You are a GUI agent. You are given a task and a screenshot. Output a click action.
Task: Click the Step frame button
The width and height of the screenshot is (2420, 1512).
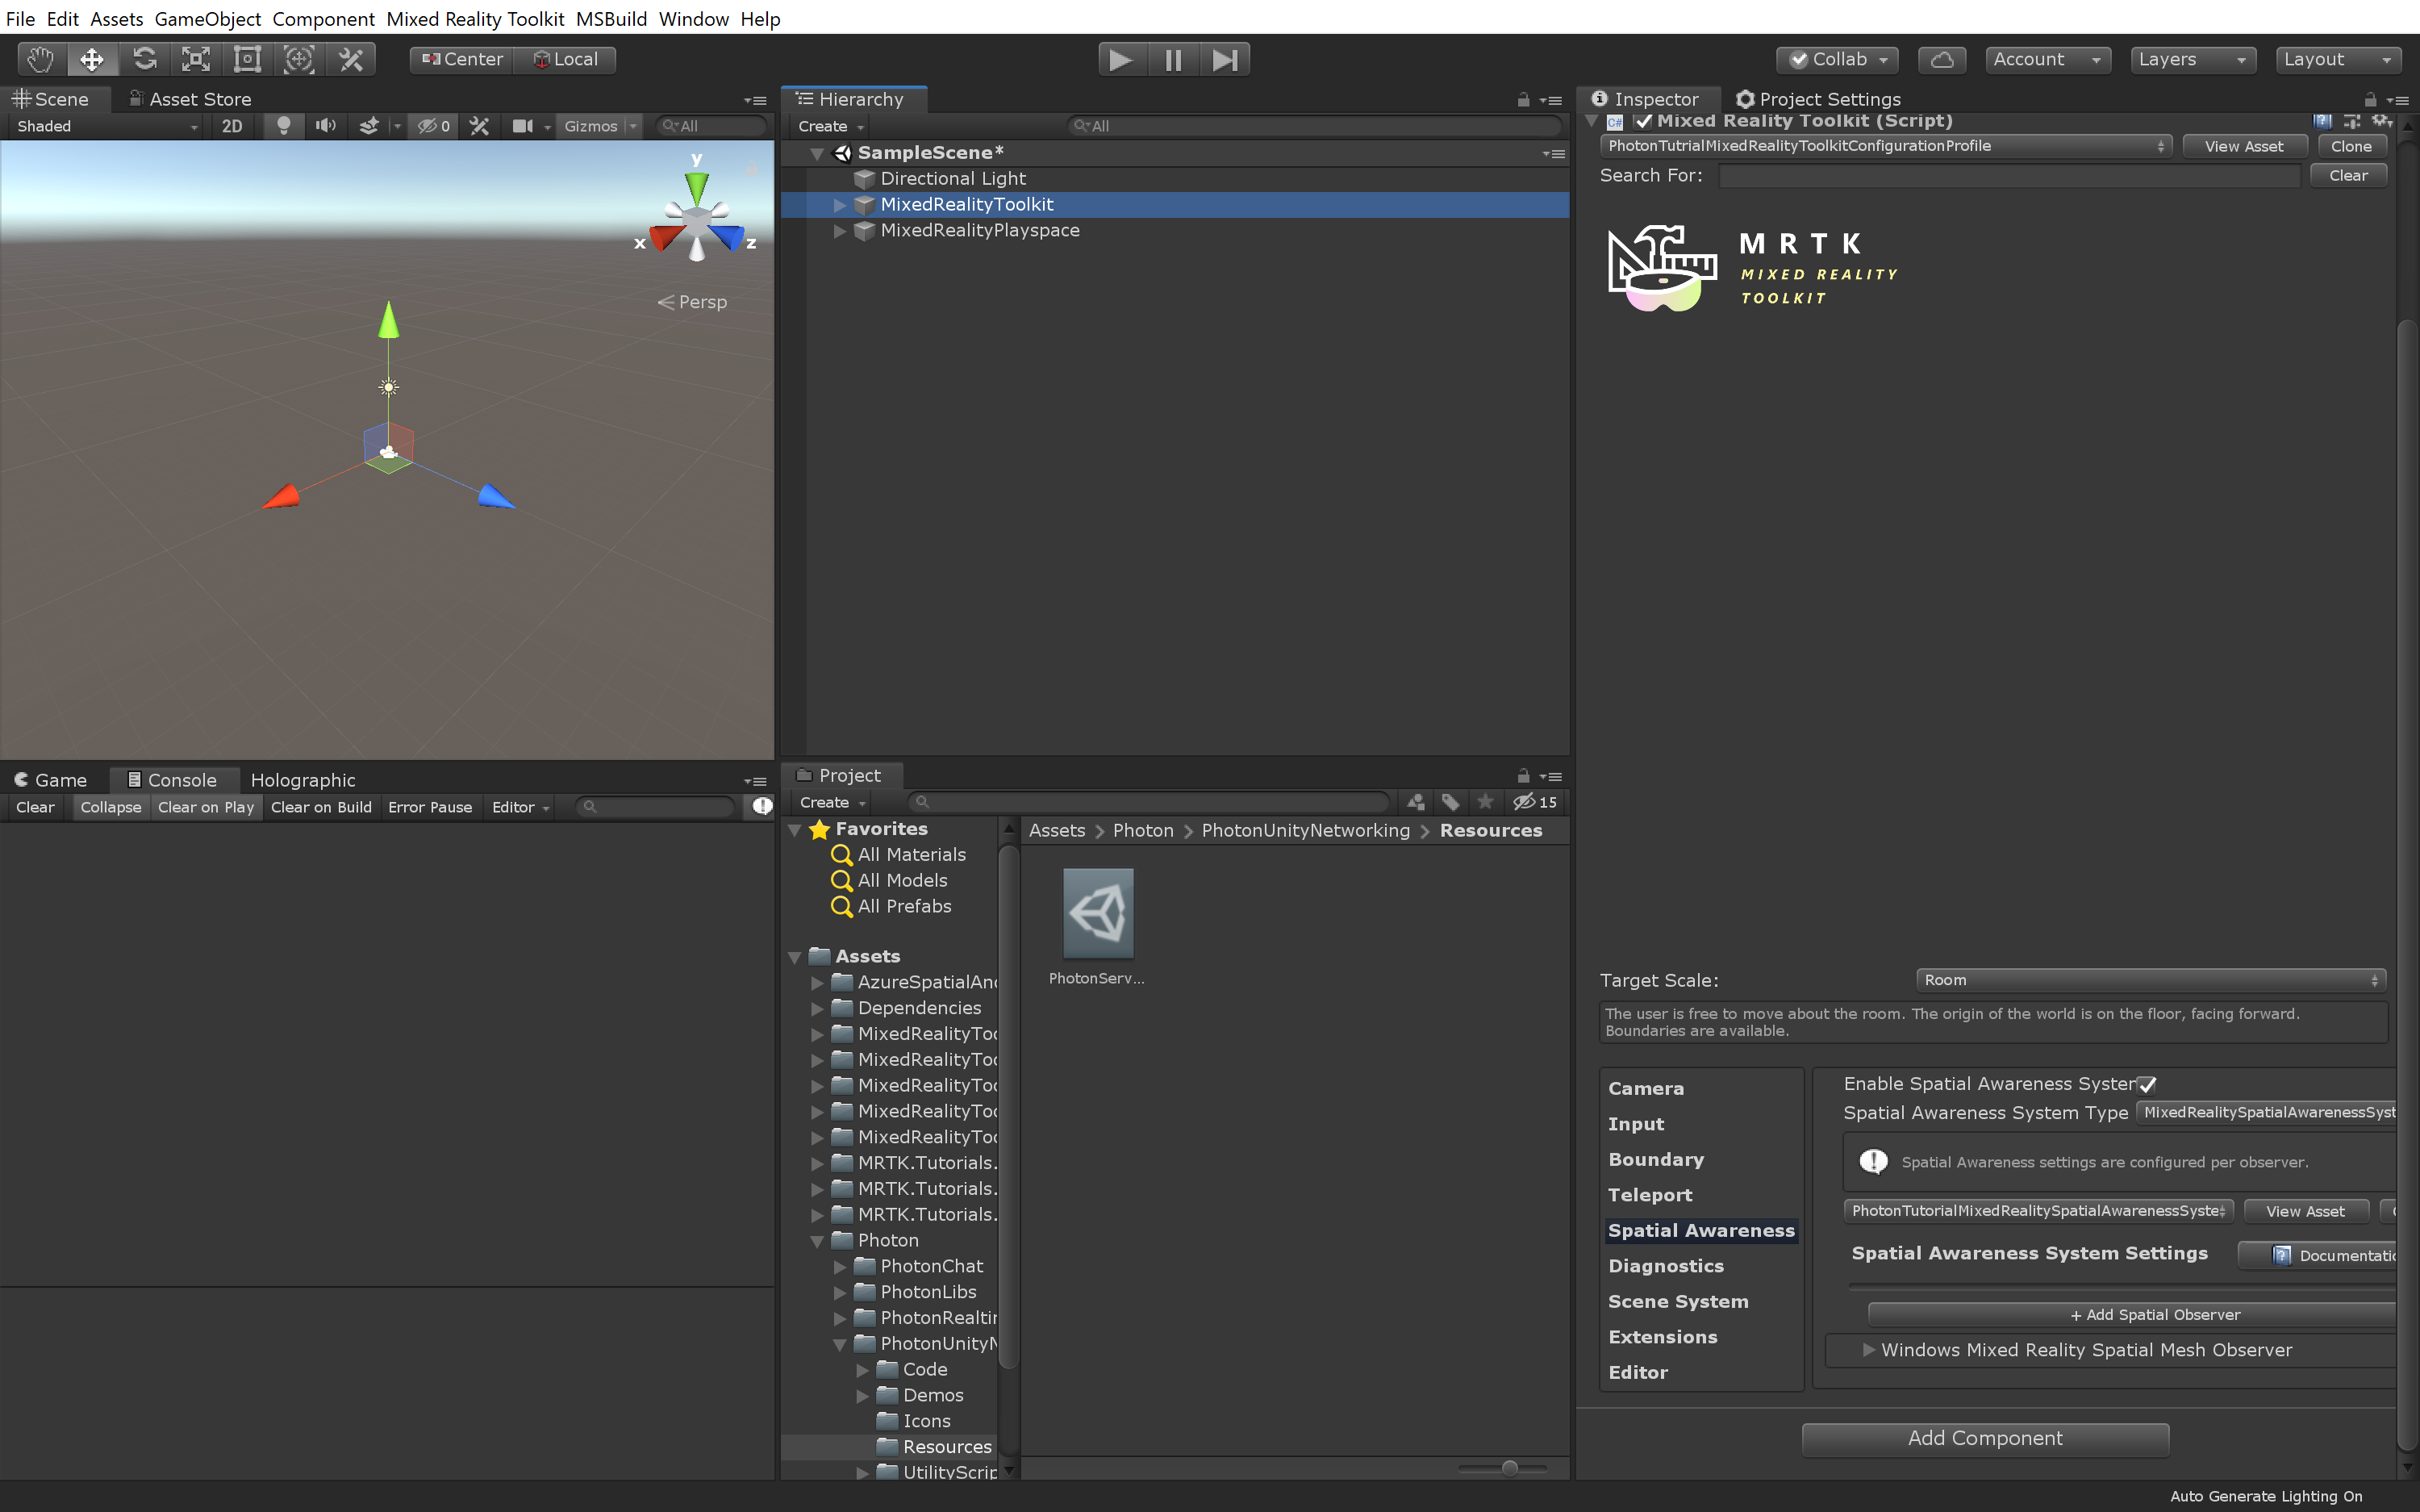coord(1225,60)
